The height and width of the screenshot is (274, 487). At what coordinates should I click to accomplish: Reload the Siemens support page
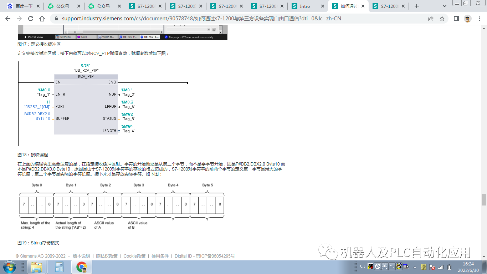(x=31, y=19)
